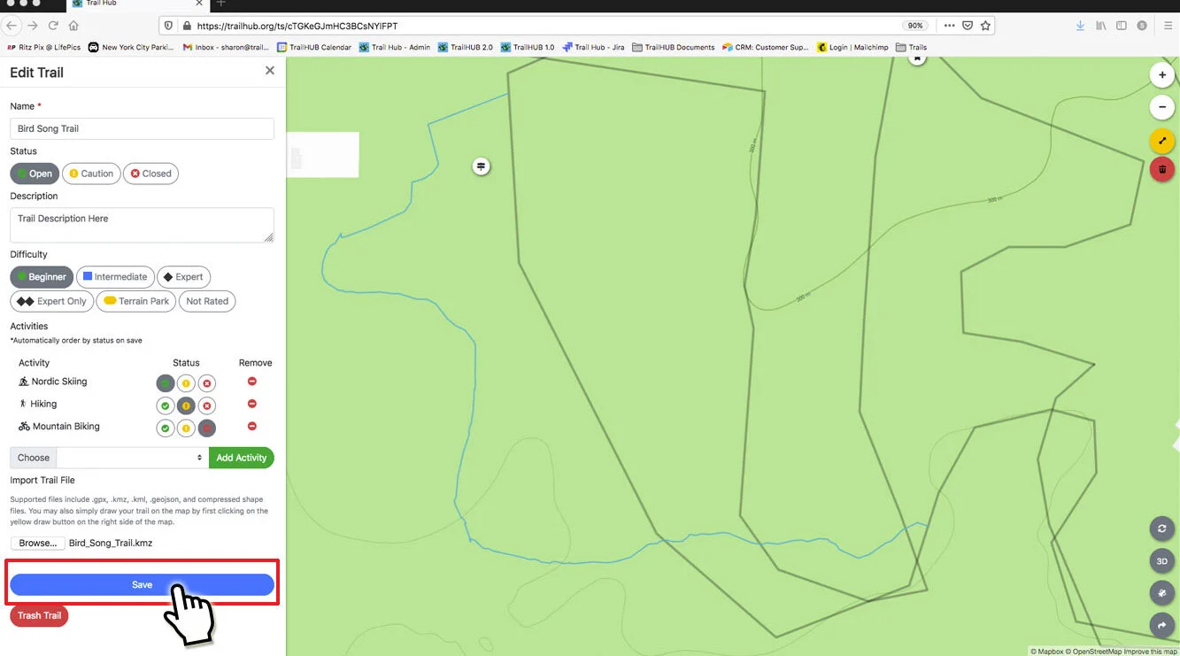
Task: Set trail status to Open
Action: [x=35, y=174]
